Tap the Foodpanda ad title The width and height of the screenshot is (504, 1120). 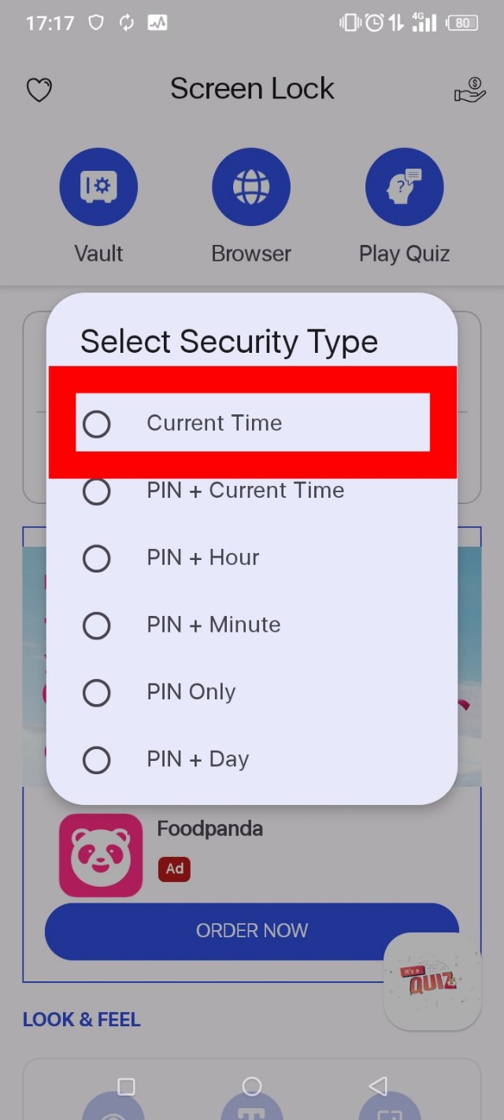point(209,829)
